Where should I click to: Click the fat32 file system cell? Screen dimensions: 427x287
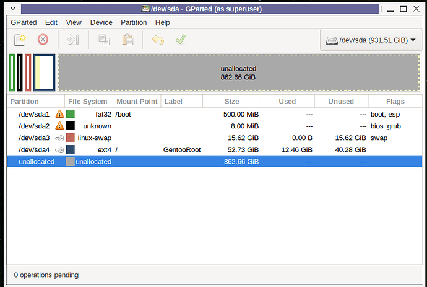point(103,114)
